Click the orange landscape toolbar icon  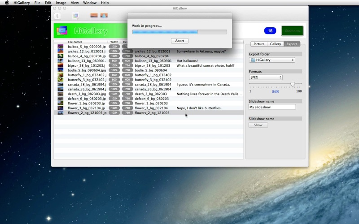pyautogui.click(x=94, y=16)
